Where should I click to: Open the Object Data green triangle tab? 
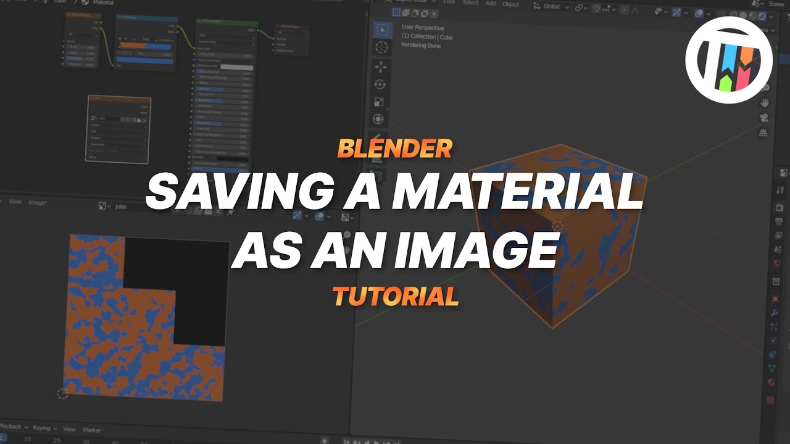point(772,368)
